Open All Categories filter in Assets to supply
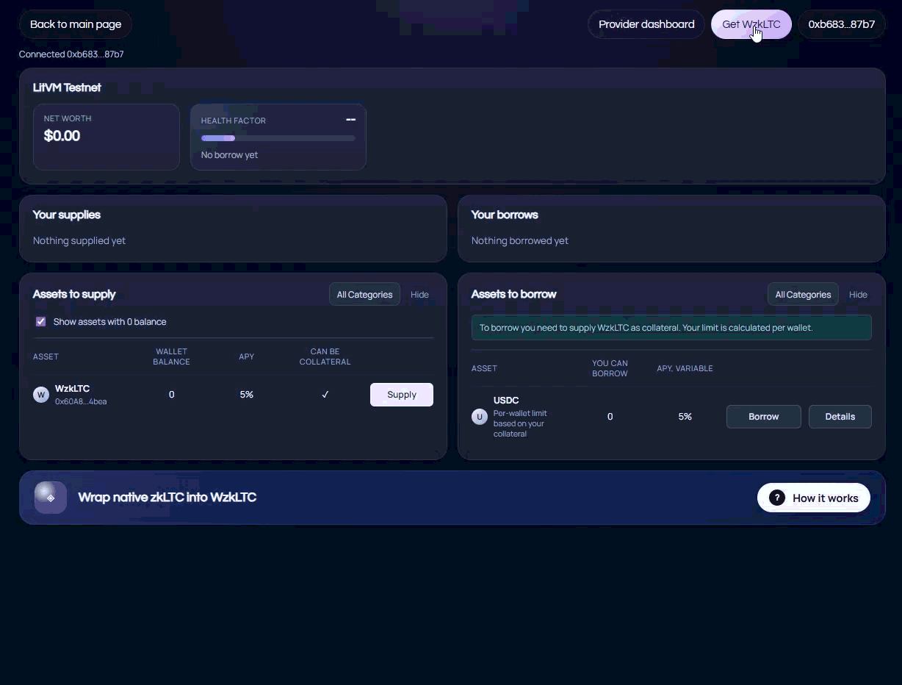The height and width of the screenshot is (685, 902). [364, 295]
